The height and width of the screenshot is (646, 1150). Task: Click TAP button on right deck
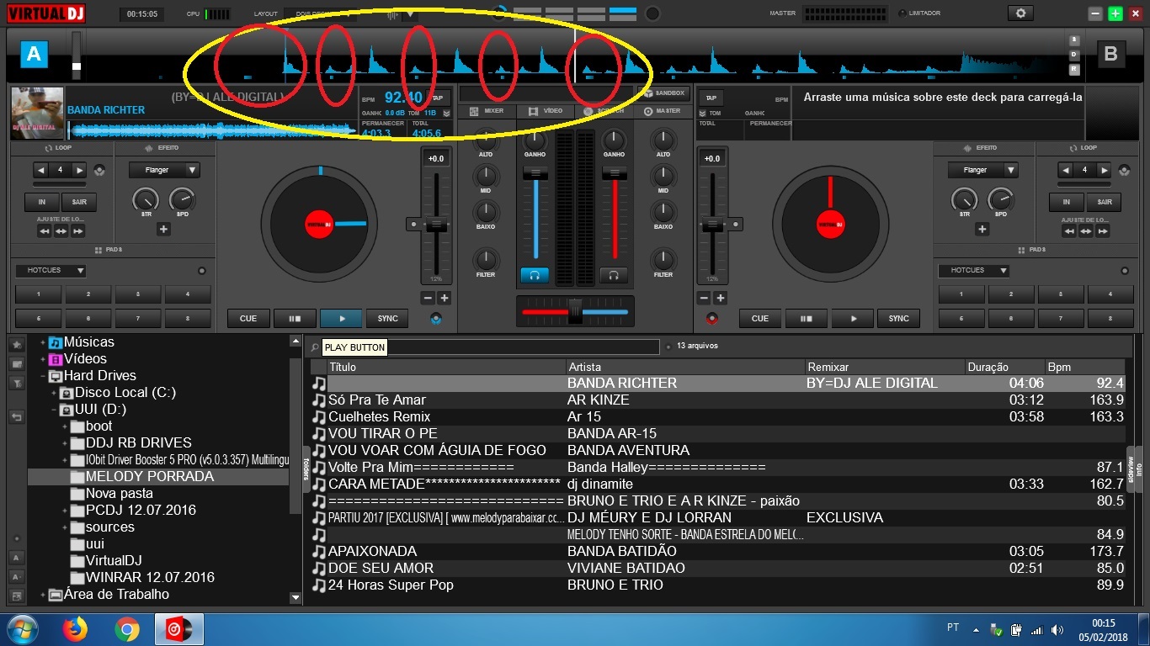point(711,98)
